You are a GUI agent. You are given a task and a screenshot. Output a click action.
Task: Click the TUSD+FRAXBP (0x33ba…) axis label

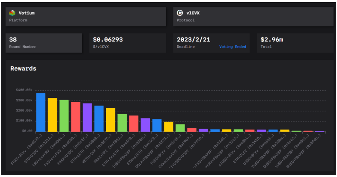point(268,150)
